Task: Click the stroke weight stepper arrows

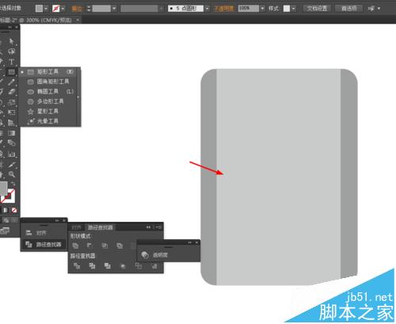Action: [89, 9]
